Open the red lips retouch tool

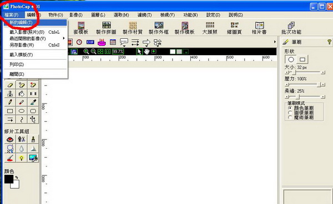pos(10,139)
